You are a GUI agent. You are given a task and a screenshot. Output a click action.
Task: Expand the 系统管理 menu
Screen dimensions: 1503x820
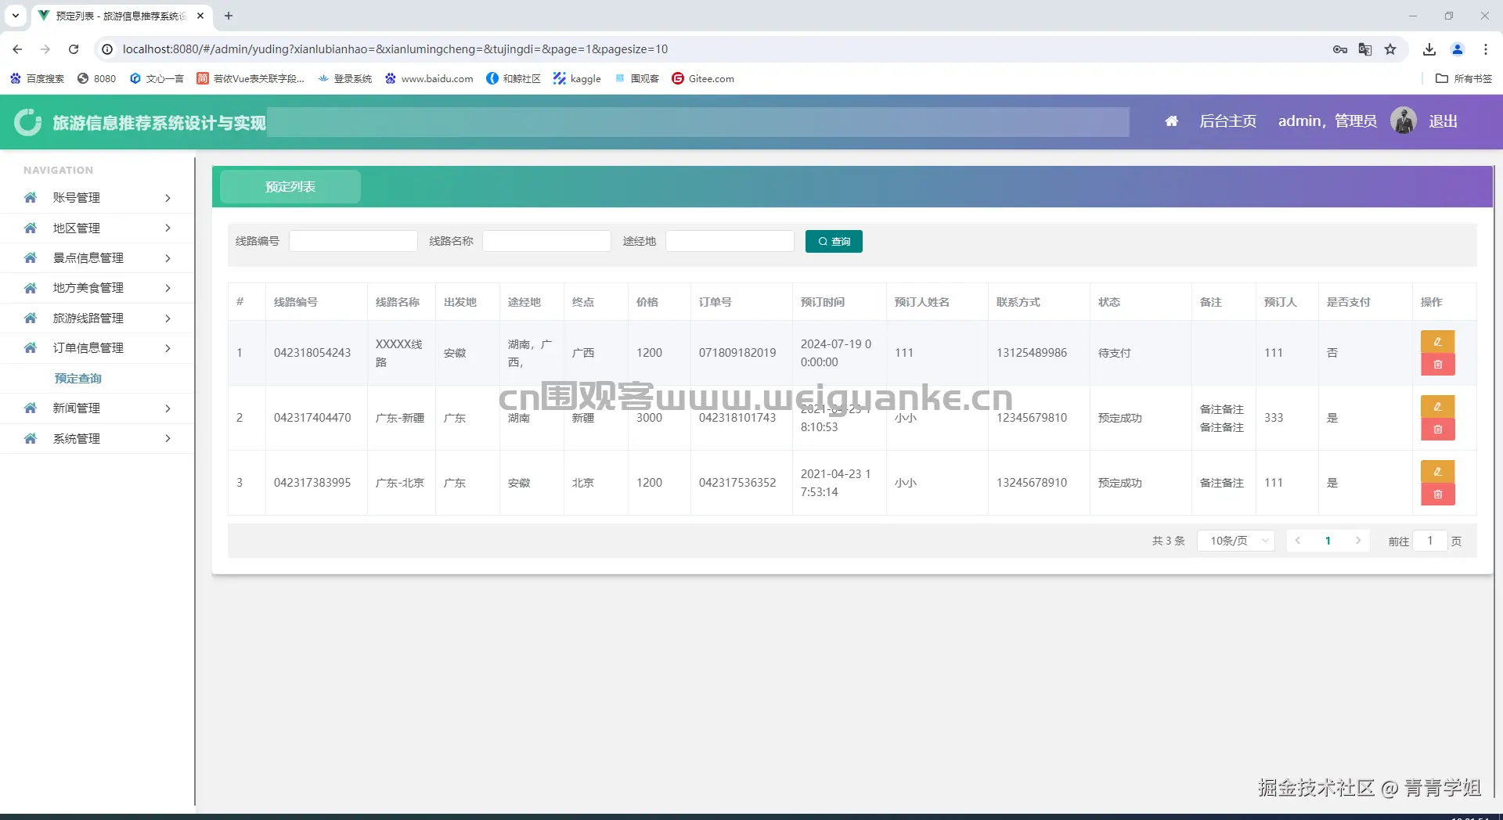[97, 439]
